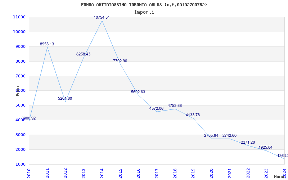Select the data label 4133.78

point(193,115)
